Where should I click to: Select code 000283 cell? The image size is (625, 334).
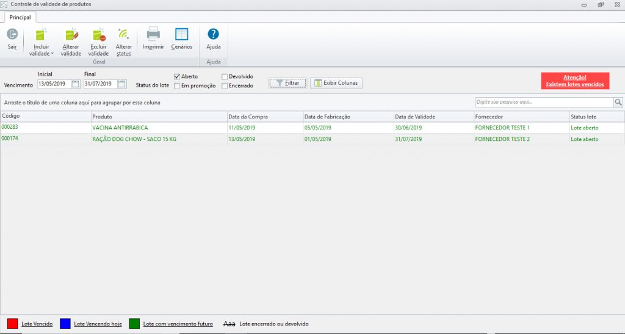(x=45, y=127)
